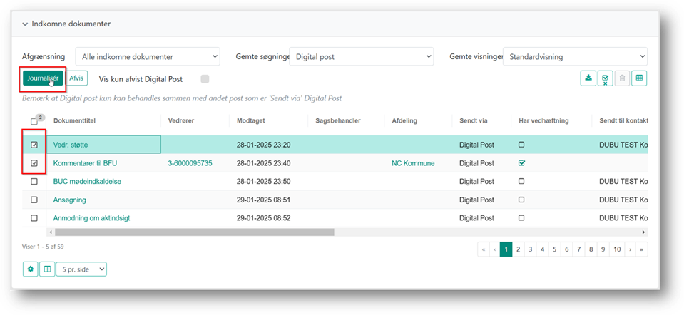Click the trash delete icon
The height and width of the screenshot is (315, 684).
point(622,78)
